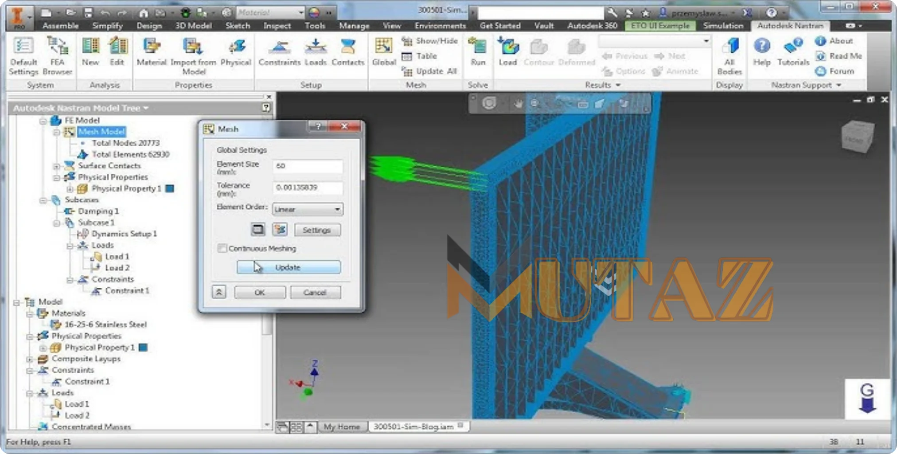Image resolution: width=897 pixels, height=454 pixels.
Task: Select Constraint 1 under Subcase 1
Action: click(127, 291)
